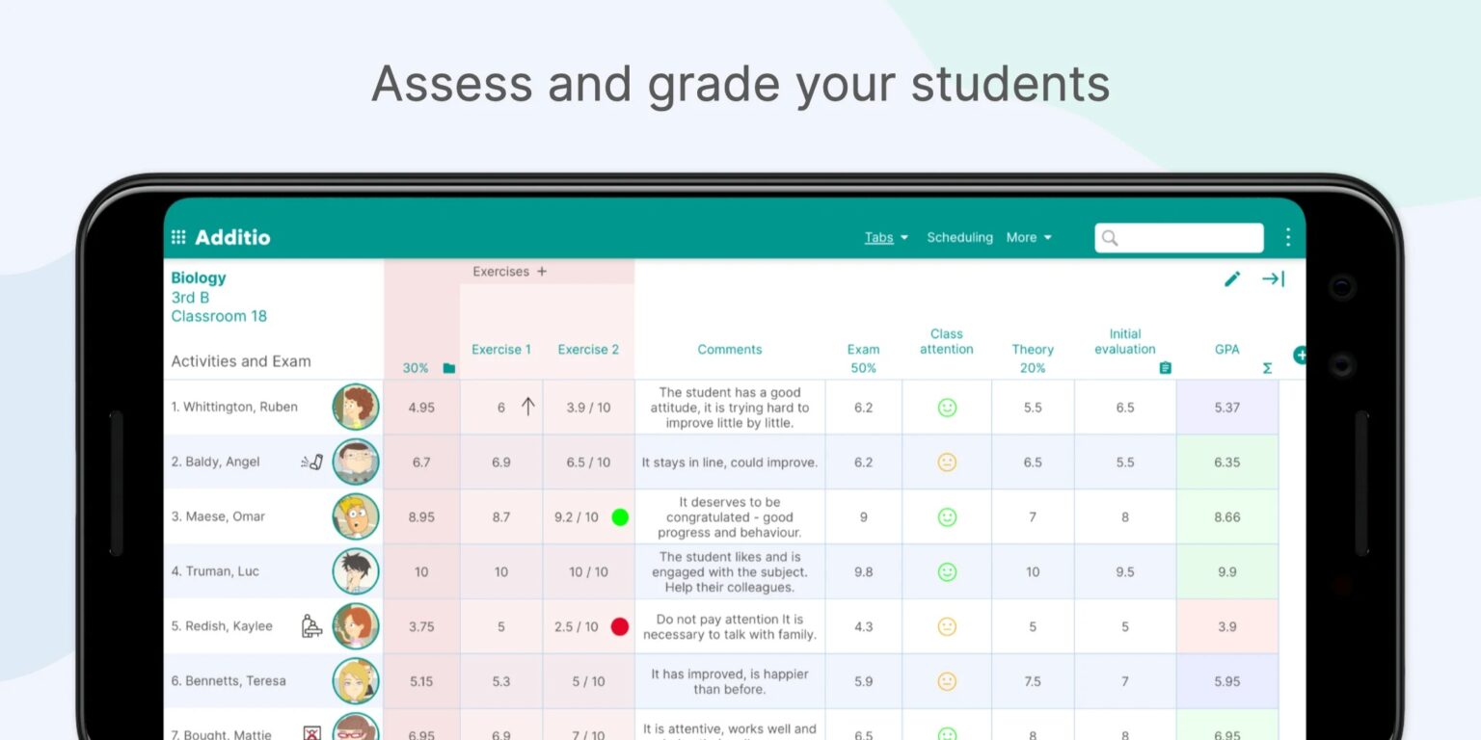Click the green dot on Maese's Exercise 2 score
The width and height of the screenshot is (1481, 740).
(620, 516)
